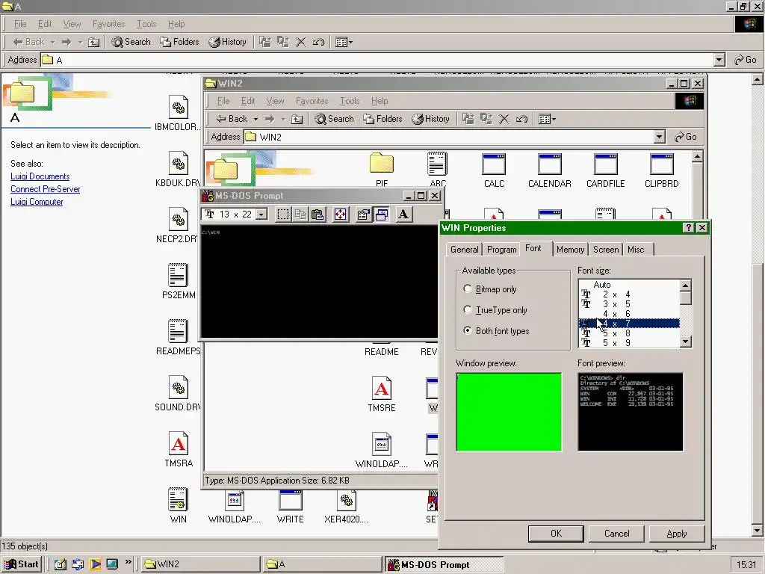765x574 pixels.
Task: Click the Delete X icon in WIN2 toolbar
Action: pyautogui.click(x=504, y=119)
